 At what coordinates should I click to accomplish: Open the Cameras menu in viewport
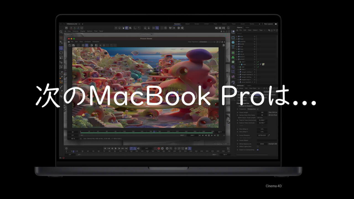pyautogui.click(x=76, y=31)
